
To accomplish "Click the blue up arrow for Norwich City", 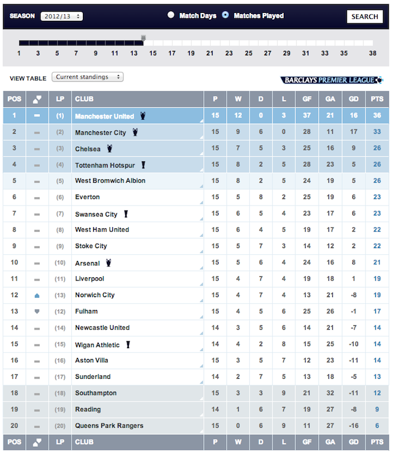I will pyautogui.click(x=37, y=295).
